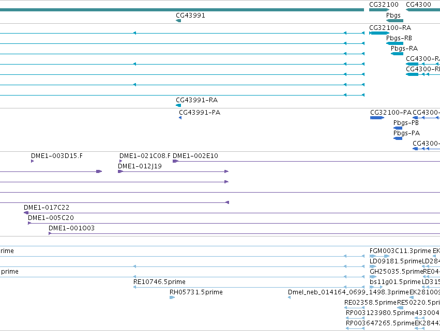
Task: Select the Pbgs-PB protein label
Action: 406,123
